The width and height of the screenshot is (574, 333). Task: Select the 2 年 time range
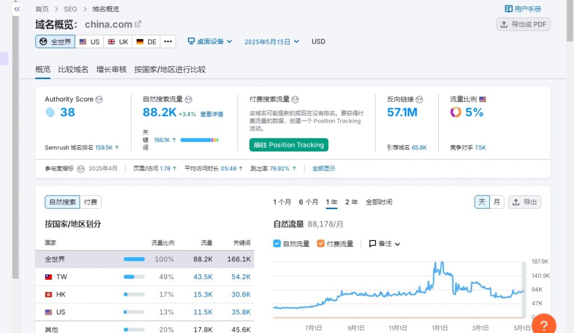(x=351, y=202)
